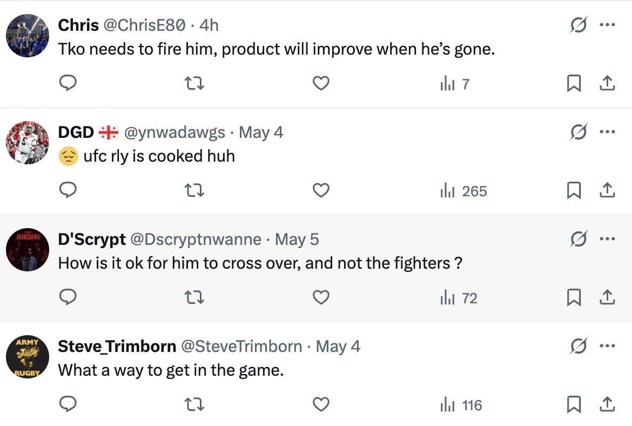
Task: Open the share menu on Chris's tweet
Action: [x=607, y=83]
